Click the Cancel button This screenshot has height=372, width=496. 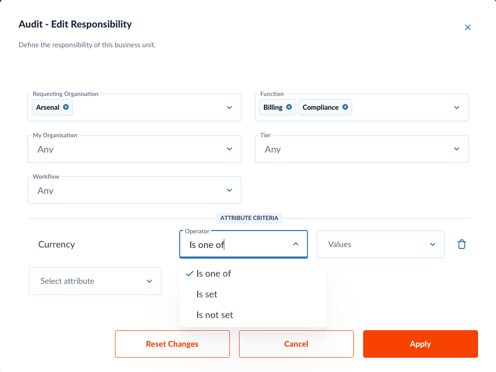(296, 344)
